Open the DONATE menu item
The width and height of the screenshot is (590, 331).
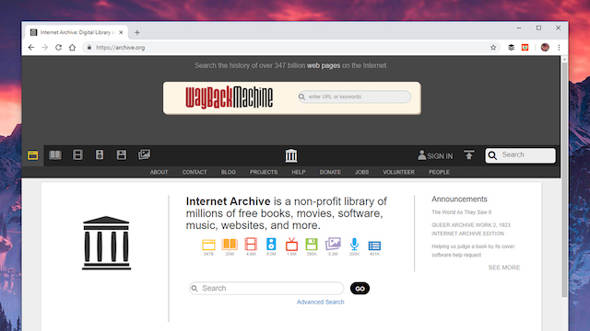click(x=330, y=172)
